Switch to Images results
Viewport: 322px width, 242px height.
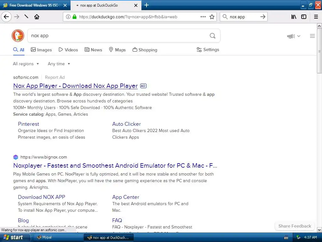(41, 50)
